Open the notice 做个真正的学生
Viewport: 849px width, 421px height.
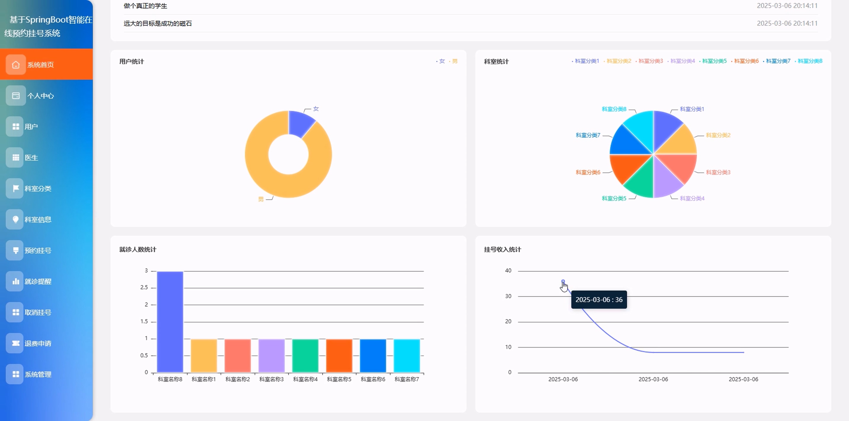pos(145,6)
